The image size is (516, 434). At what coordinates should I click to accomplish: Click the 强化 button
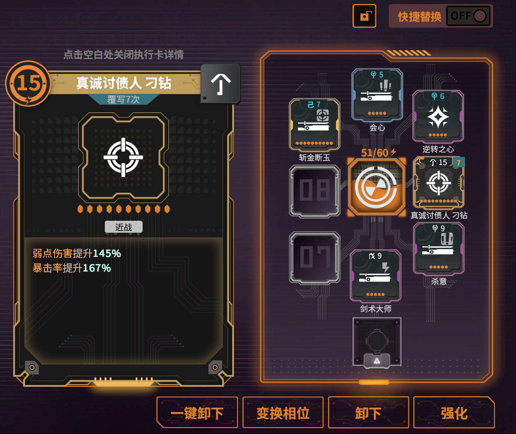(x=454, y=413)
